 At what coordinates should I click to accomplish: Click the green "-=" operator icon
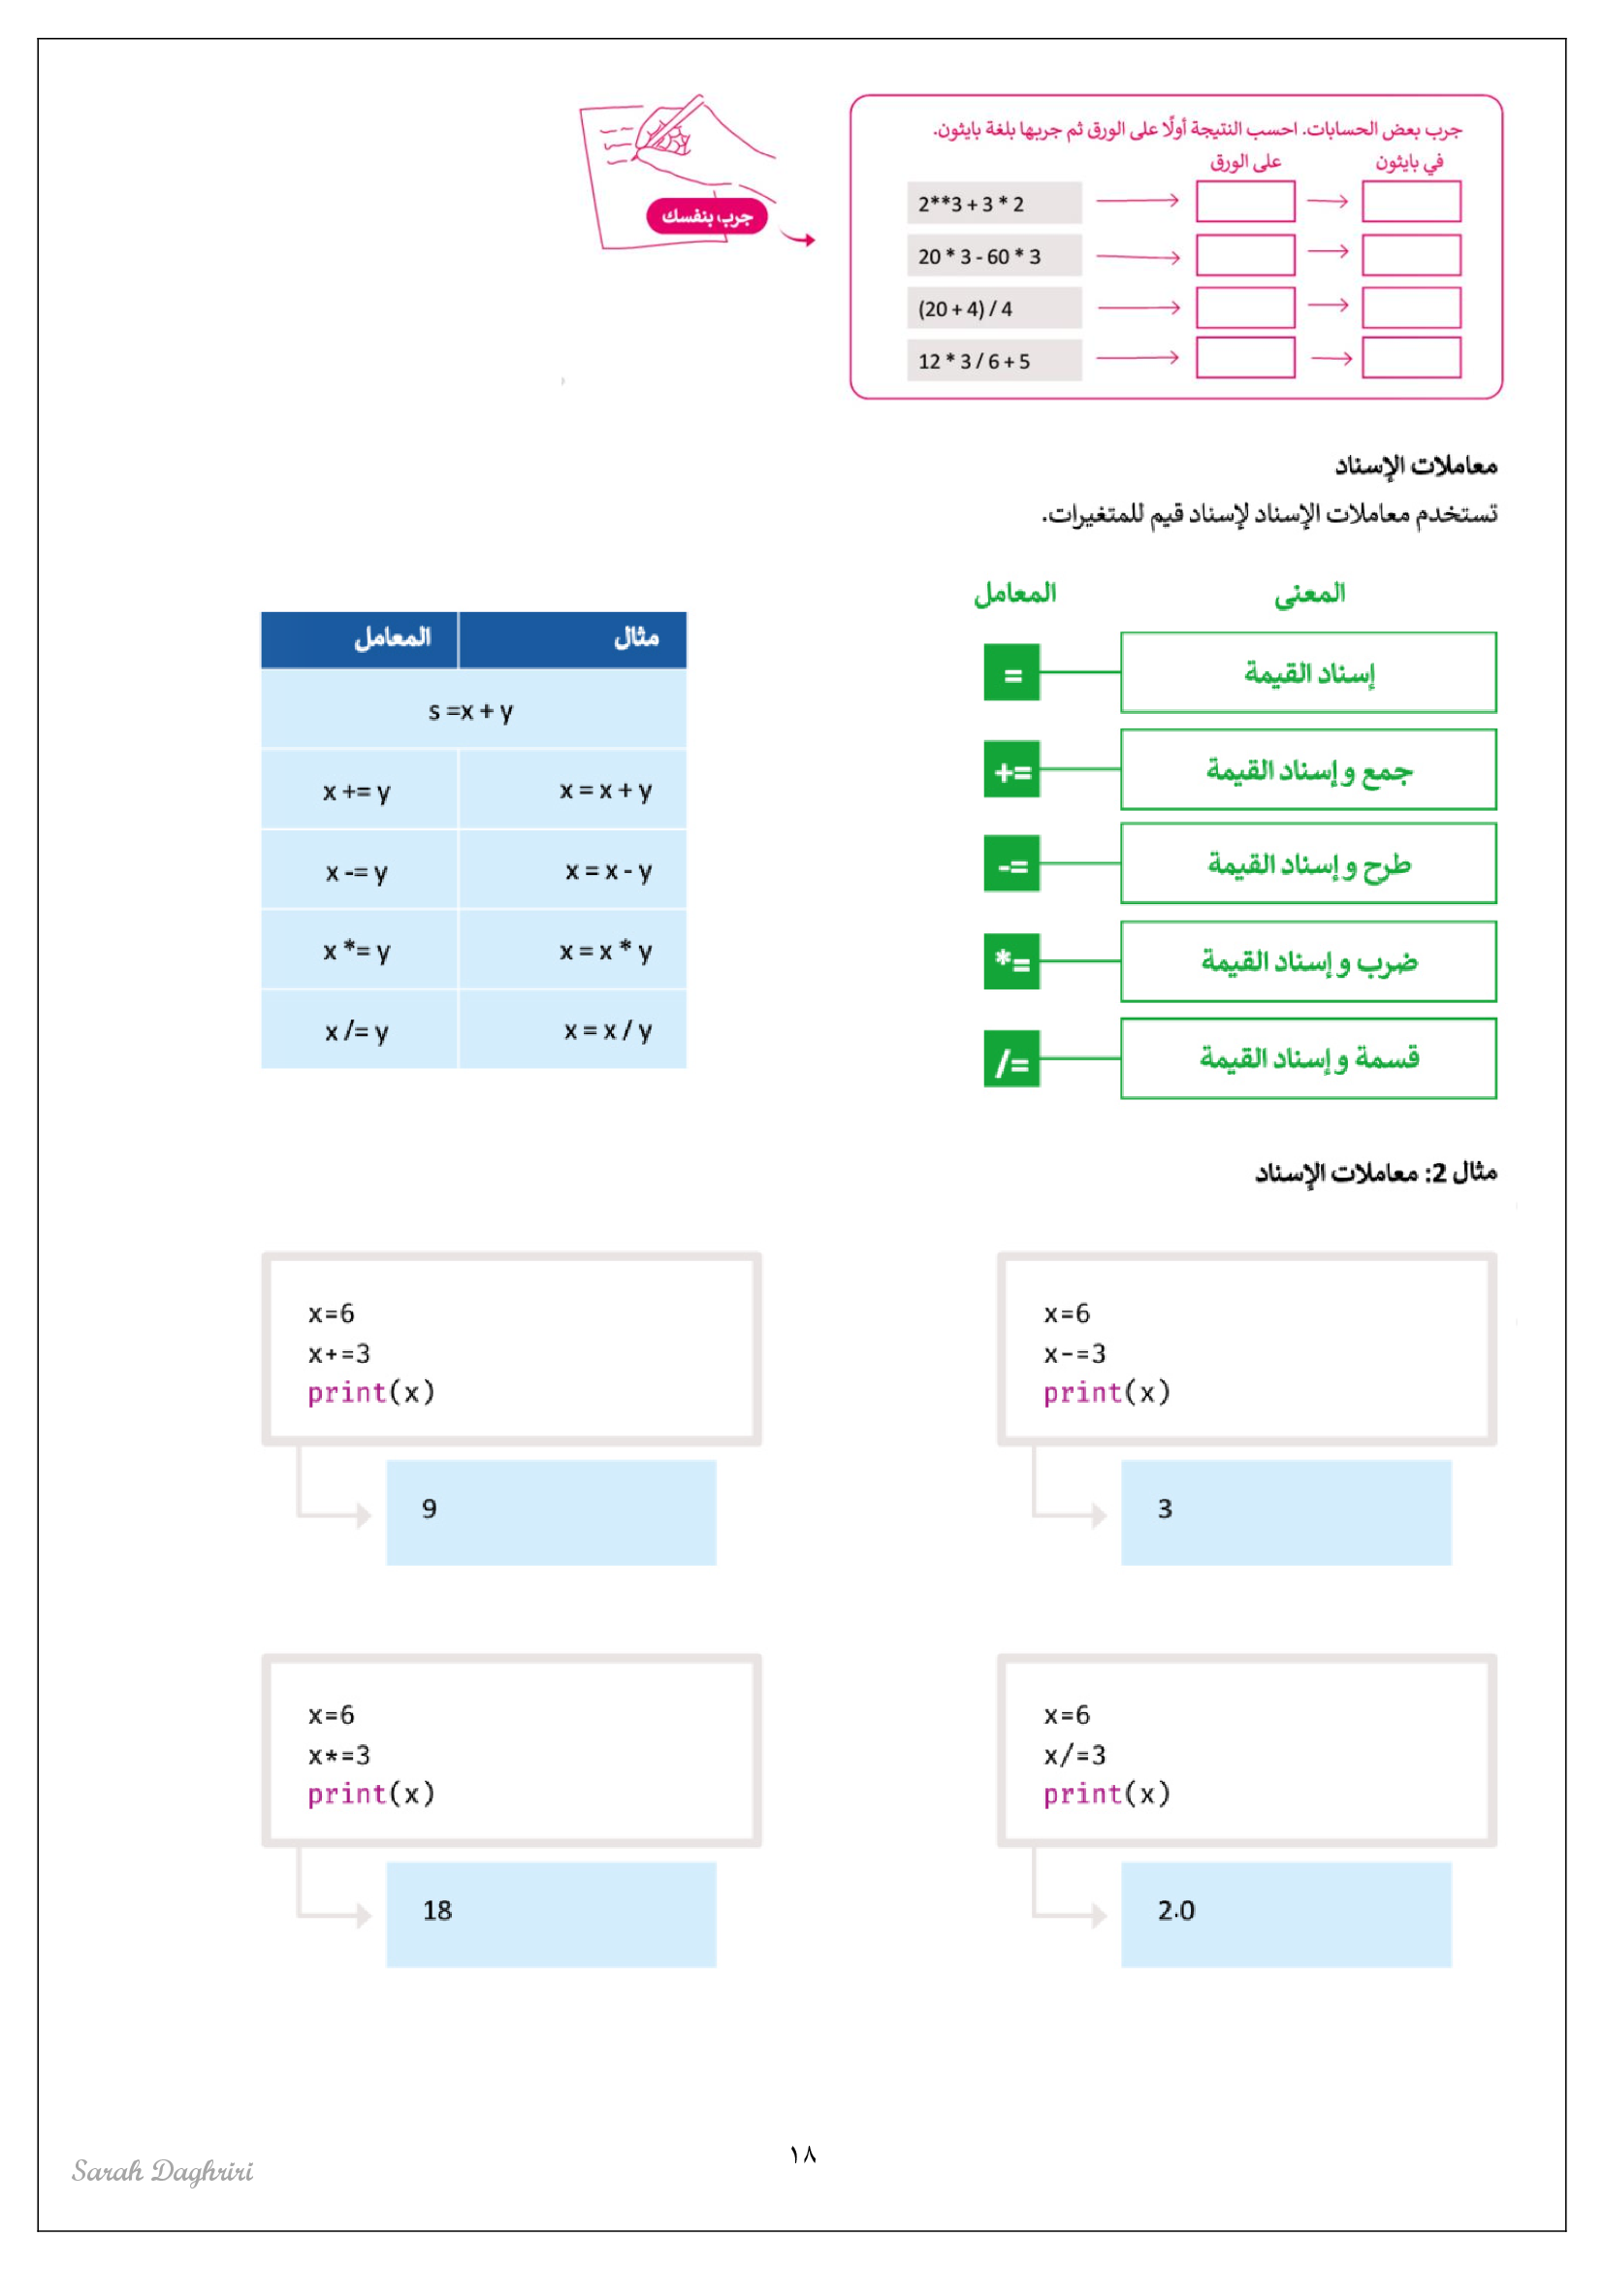(1011, 863)
